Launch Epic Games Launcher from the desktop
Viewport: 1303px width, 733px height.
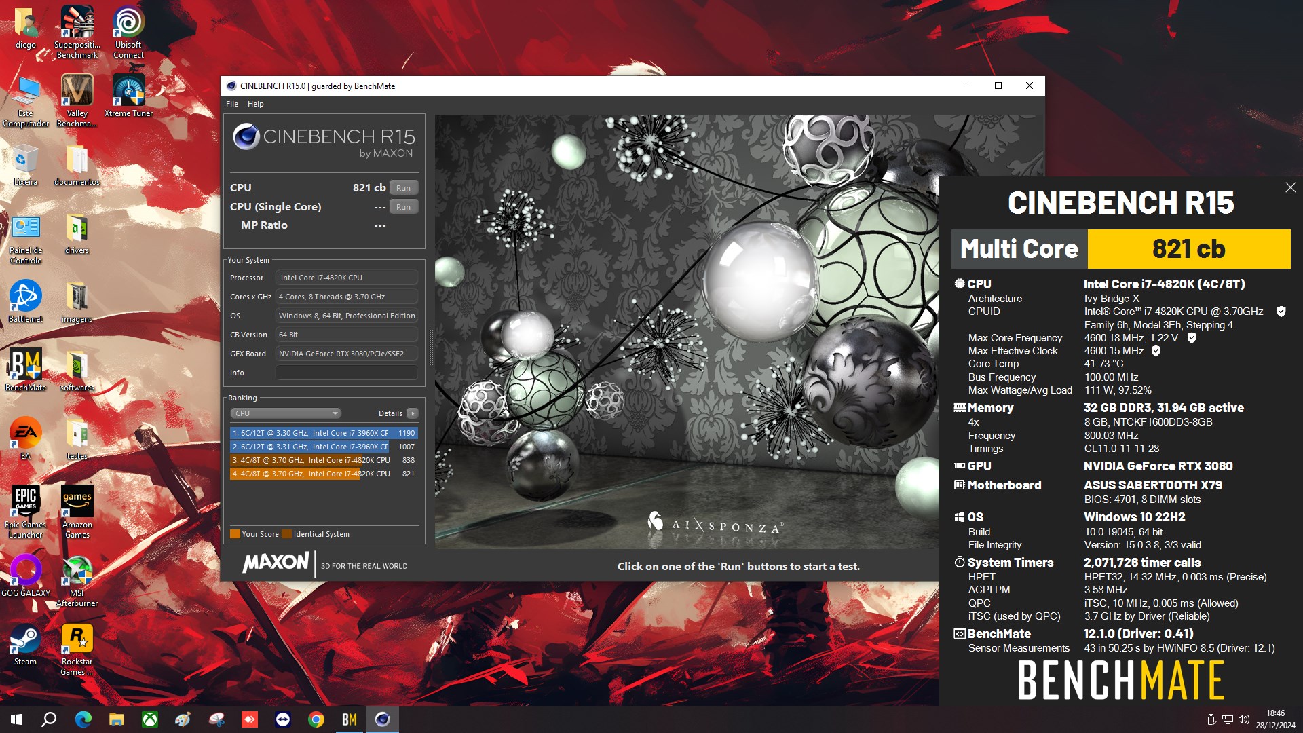coord(26,512)
